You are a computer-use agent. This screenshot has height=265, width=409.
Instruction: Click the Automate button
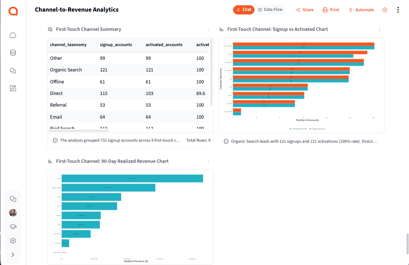361,10
